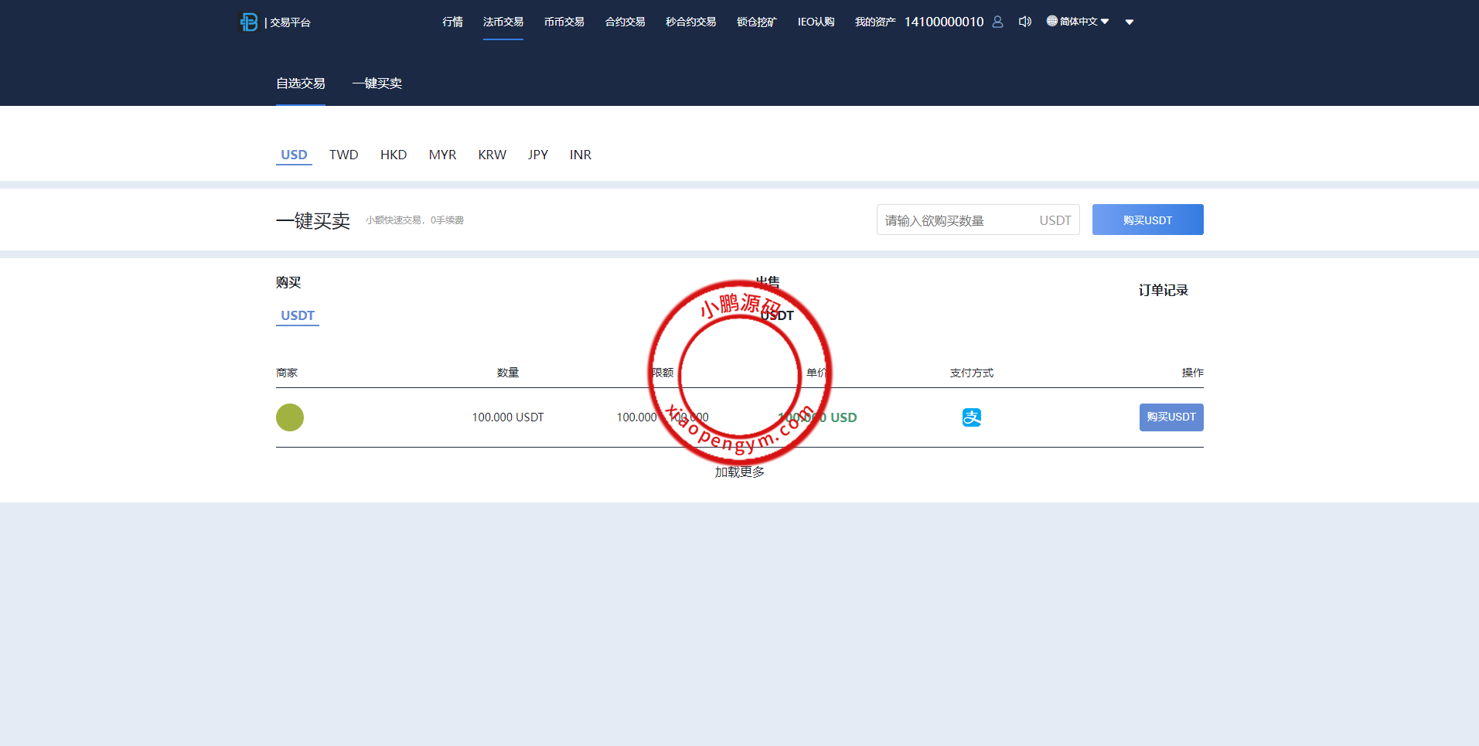
Task: Switch to the 一键买卖 tab
Action: [x=377, y=83]
